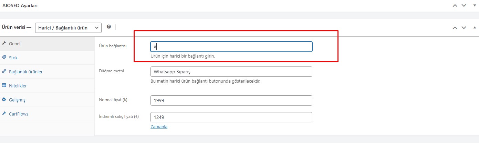The height and width of the screenshot is (146, 479).
Task: Move Ürün verisi panel down
Action: point(464,27)
